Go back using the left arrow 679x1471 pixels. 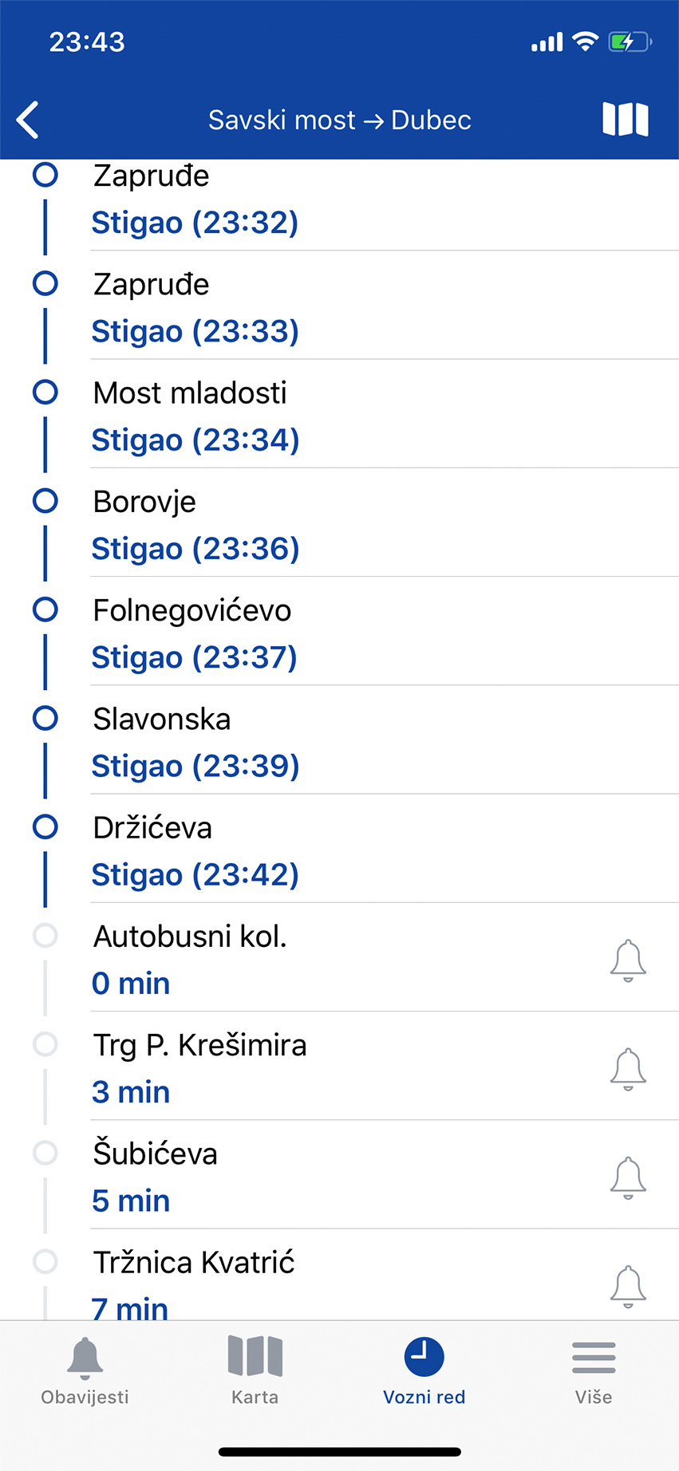pyautogui.click(x=28, y=120)
